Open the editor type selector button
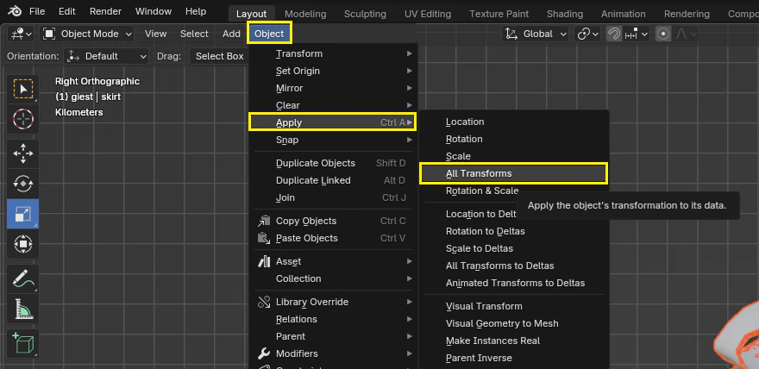Viewport: 759px width, 369px height. [x=21, y=34]
